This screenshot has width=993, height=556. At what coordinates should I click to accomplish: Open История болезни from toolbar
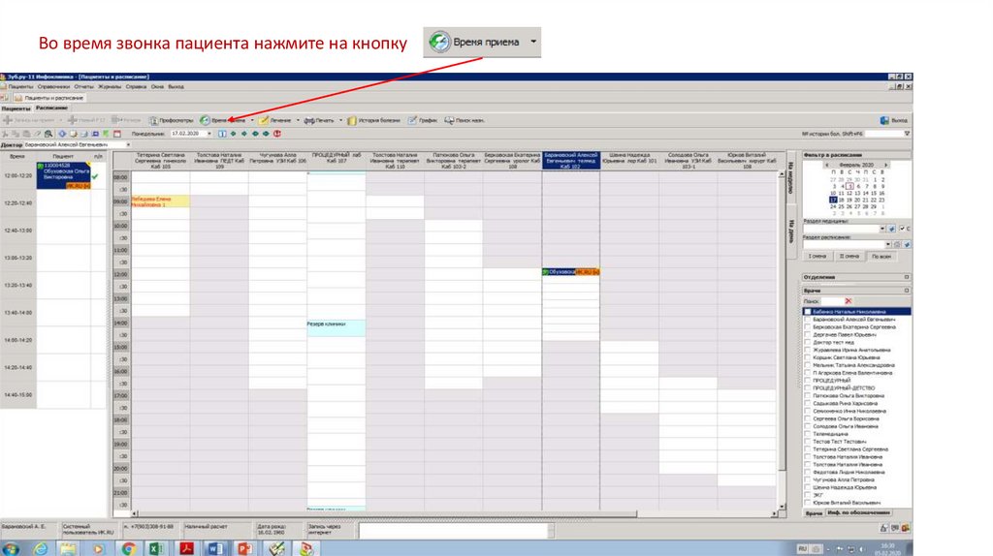pos(373,120)
